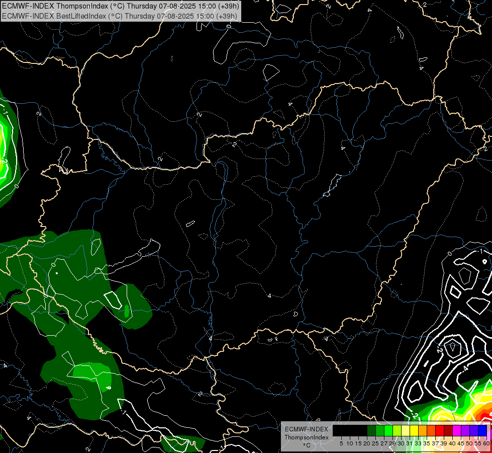This screenshot has width=492, height=453.
Task: Select the indigo 50–55 legend swatch
Action: [x=474, y=430]
